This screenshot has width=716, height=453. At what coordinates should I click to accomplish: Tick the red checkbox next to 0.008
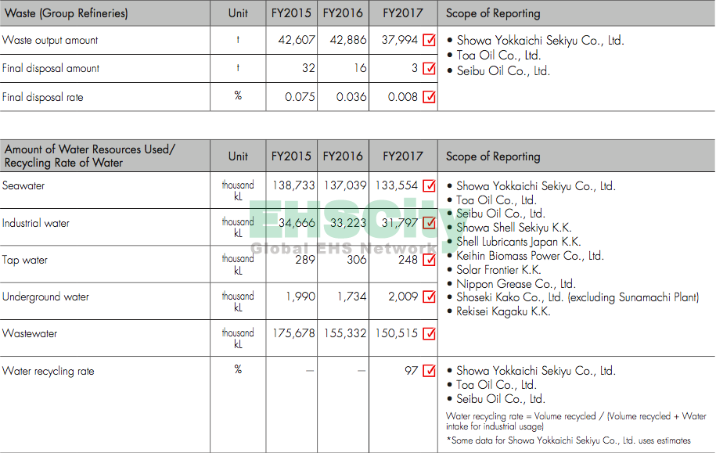[430, 97]
